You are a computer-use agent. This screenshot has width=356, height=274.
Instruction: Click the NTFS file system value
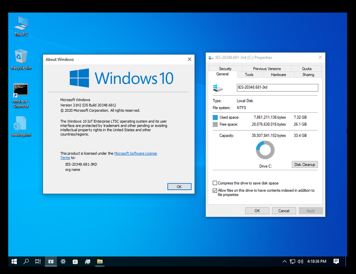click(241, 108)
